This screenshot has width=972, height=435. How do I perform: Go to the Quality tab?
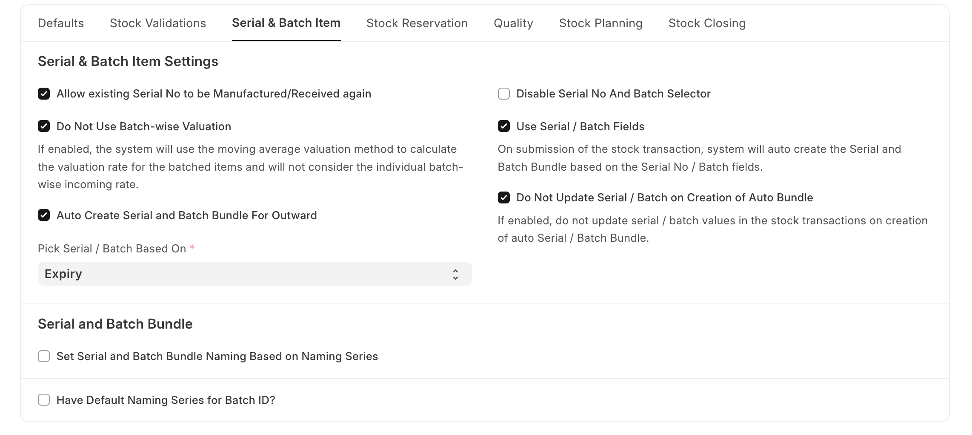(x=513, y=23)
